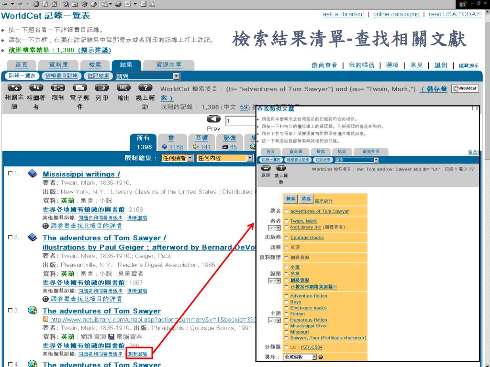
Task: Select the 音響 141 results tab
Action: point(201,142)
